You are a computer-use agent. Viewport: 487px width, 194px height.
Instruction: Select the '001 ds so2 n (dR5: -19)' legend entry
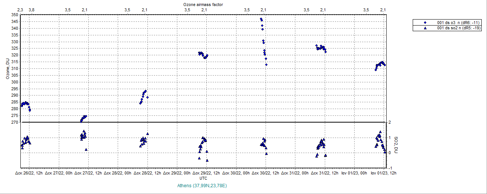pos(458,28)
